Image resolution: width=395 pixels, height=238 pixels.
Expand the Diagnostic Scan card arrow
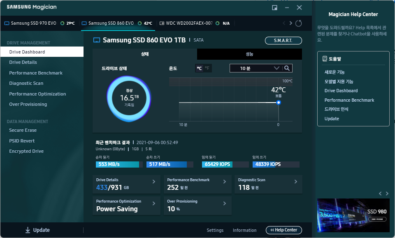tap(296, 182)
